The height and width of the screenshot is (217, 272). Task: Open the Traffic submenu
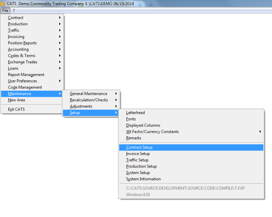coord(31,30)
